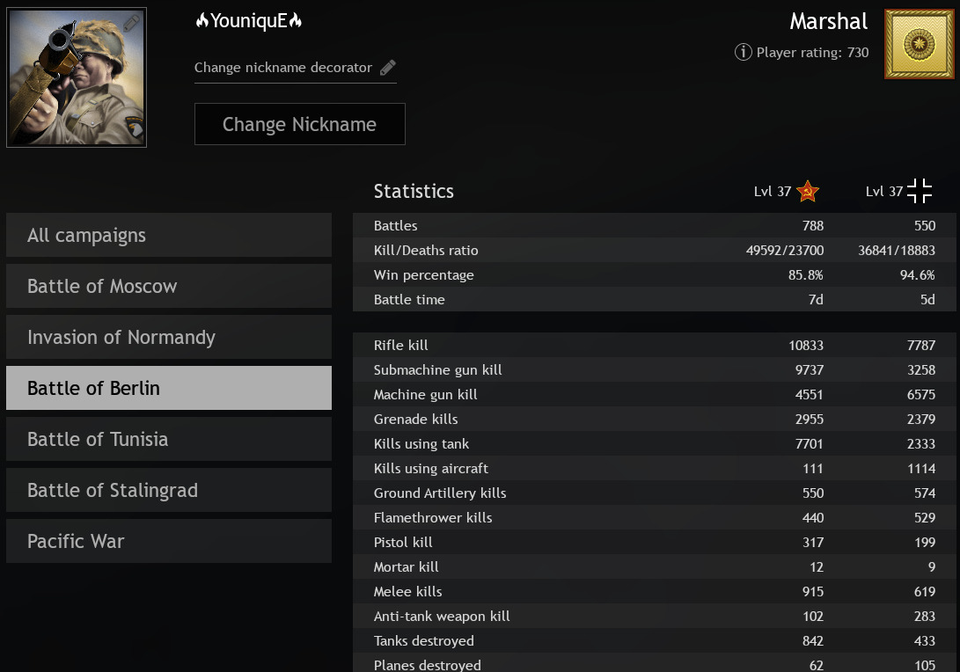Select the highlighted Battle of Berlin tab

click(169, 389)
